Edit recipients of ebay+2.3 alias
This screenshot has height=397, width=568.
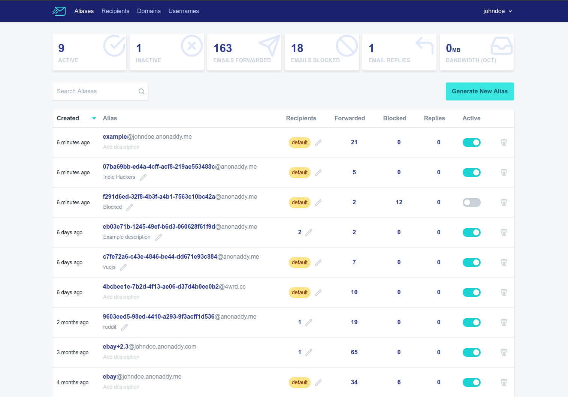tap(309, 352)
